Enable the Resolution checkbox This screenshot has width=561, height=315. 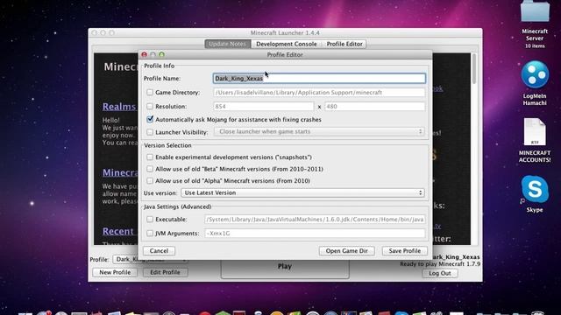150,107
